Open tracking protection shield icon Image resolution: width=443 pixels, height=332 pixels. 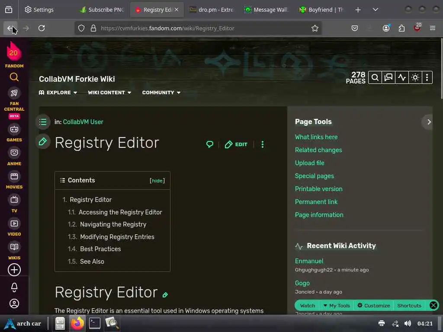[x=81, y=28]
